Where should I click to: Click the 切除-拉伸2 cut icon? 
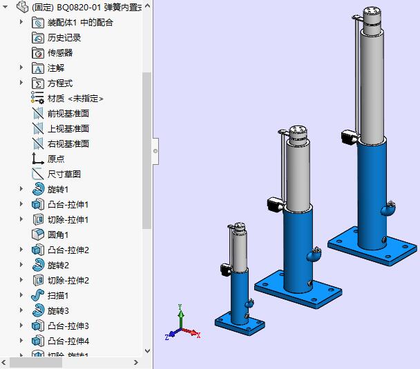click(x=38, y=280)
